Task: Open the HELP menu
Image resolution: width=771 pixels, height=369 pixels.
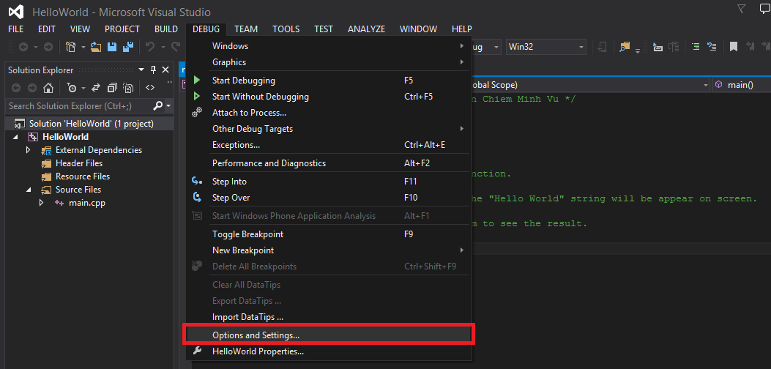Action: [x=462, y=29]
